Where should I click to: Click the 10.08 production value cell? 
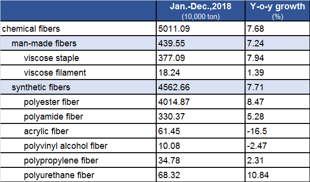coord(201,145)
